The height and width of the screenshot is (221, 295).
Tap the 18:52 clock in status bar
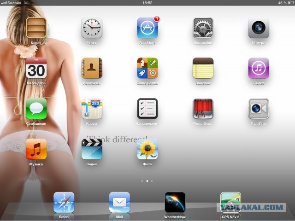click(147, 3)
